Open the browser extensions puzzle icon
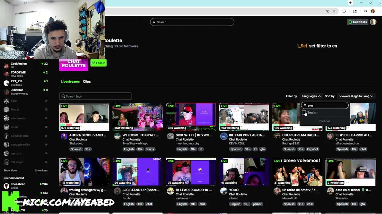This screenshot has width=382, height=214. coord(344,11)
